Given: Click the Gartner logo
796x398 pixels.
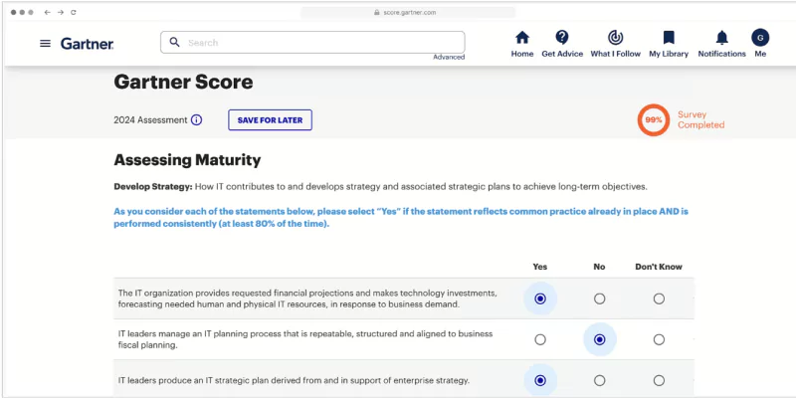Looking at the screenshot, I should click(87, 44).
